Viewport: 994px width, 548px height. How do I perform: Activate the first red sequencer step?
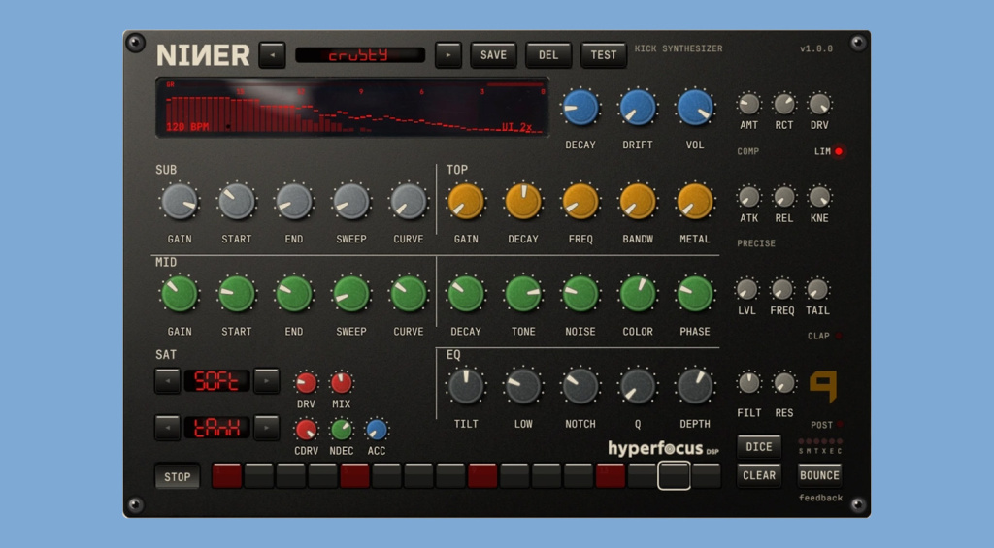click(x=227, y=476)
